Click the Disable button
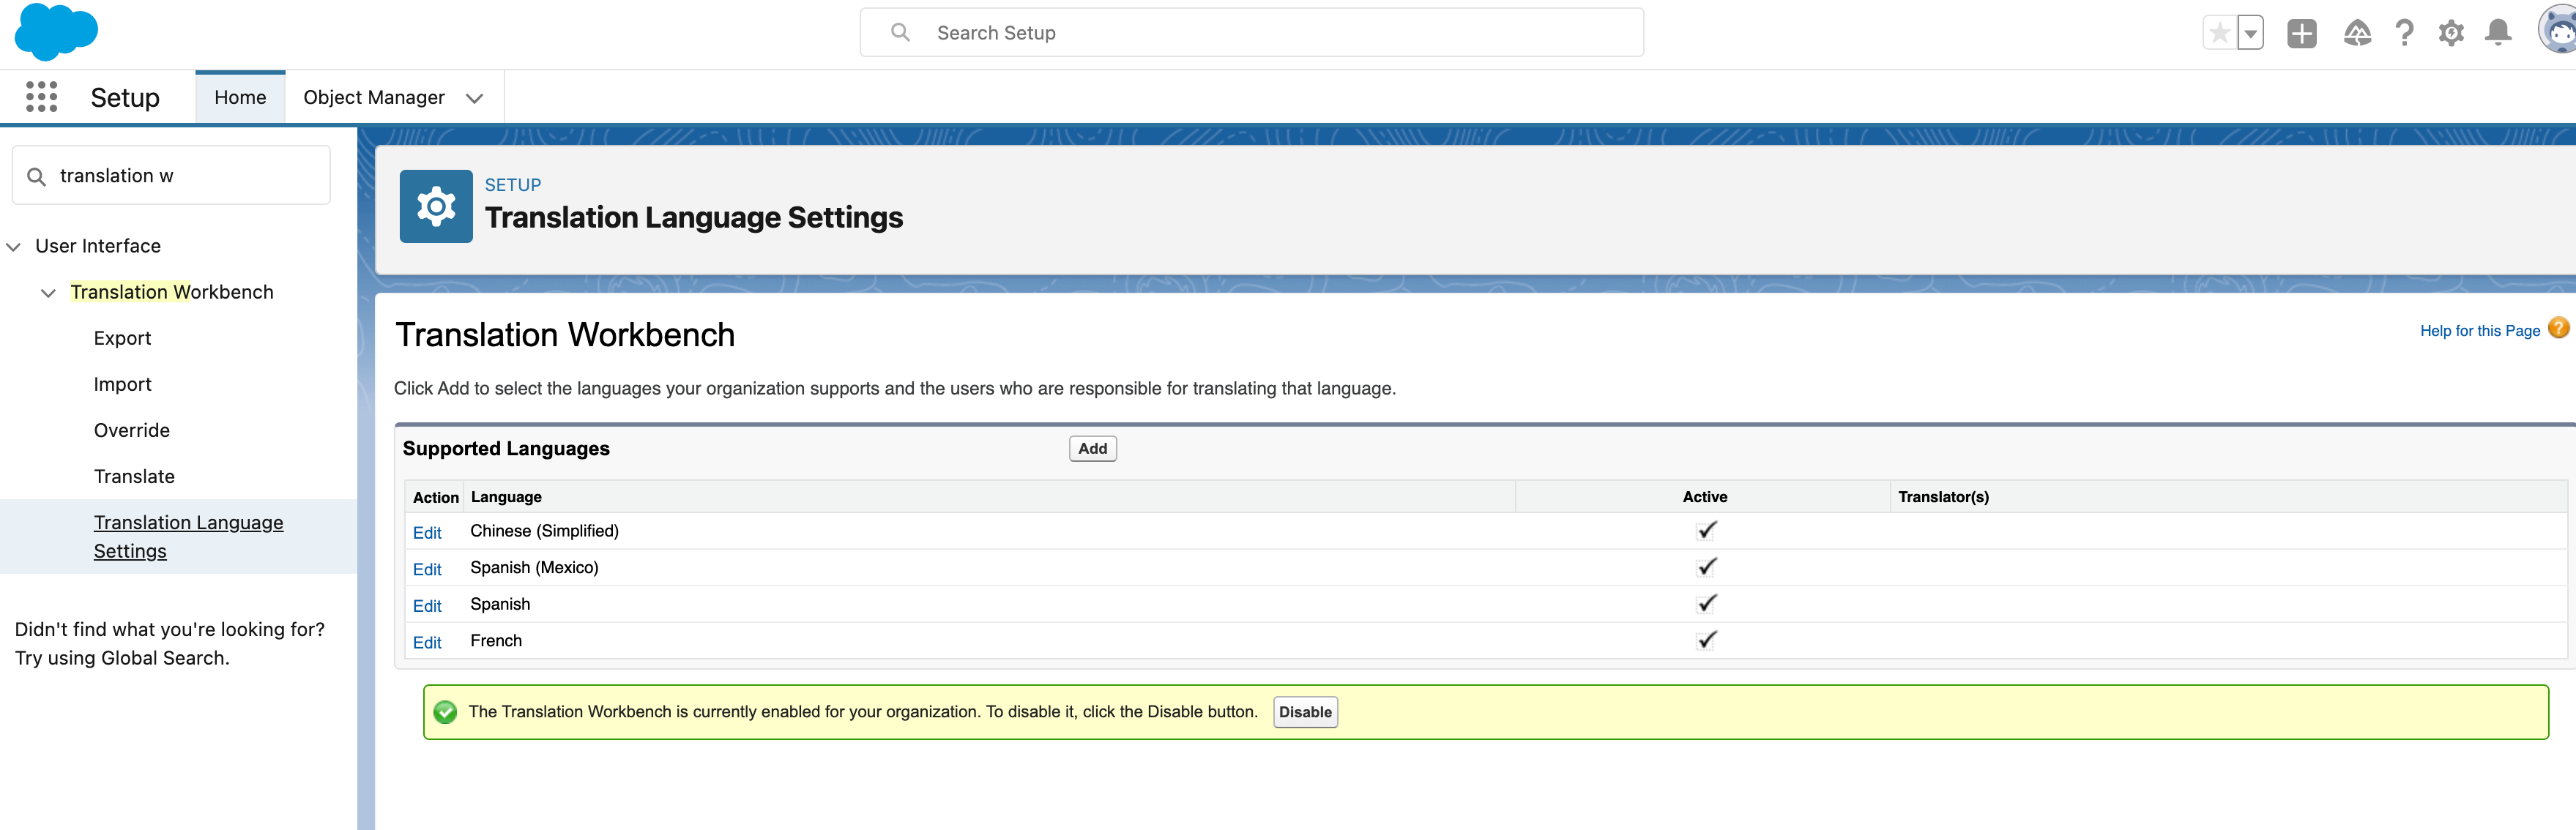The height and width of the screenshot is (830, 2576). tap(1305, 712)
